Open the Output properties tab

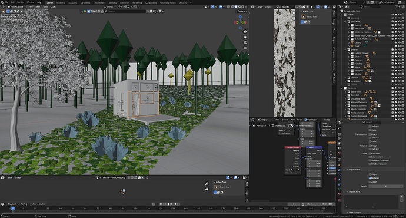tap(339, 139)
